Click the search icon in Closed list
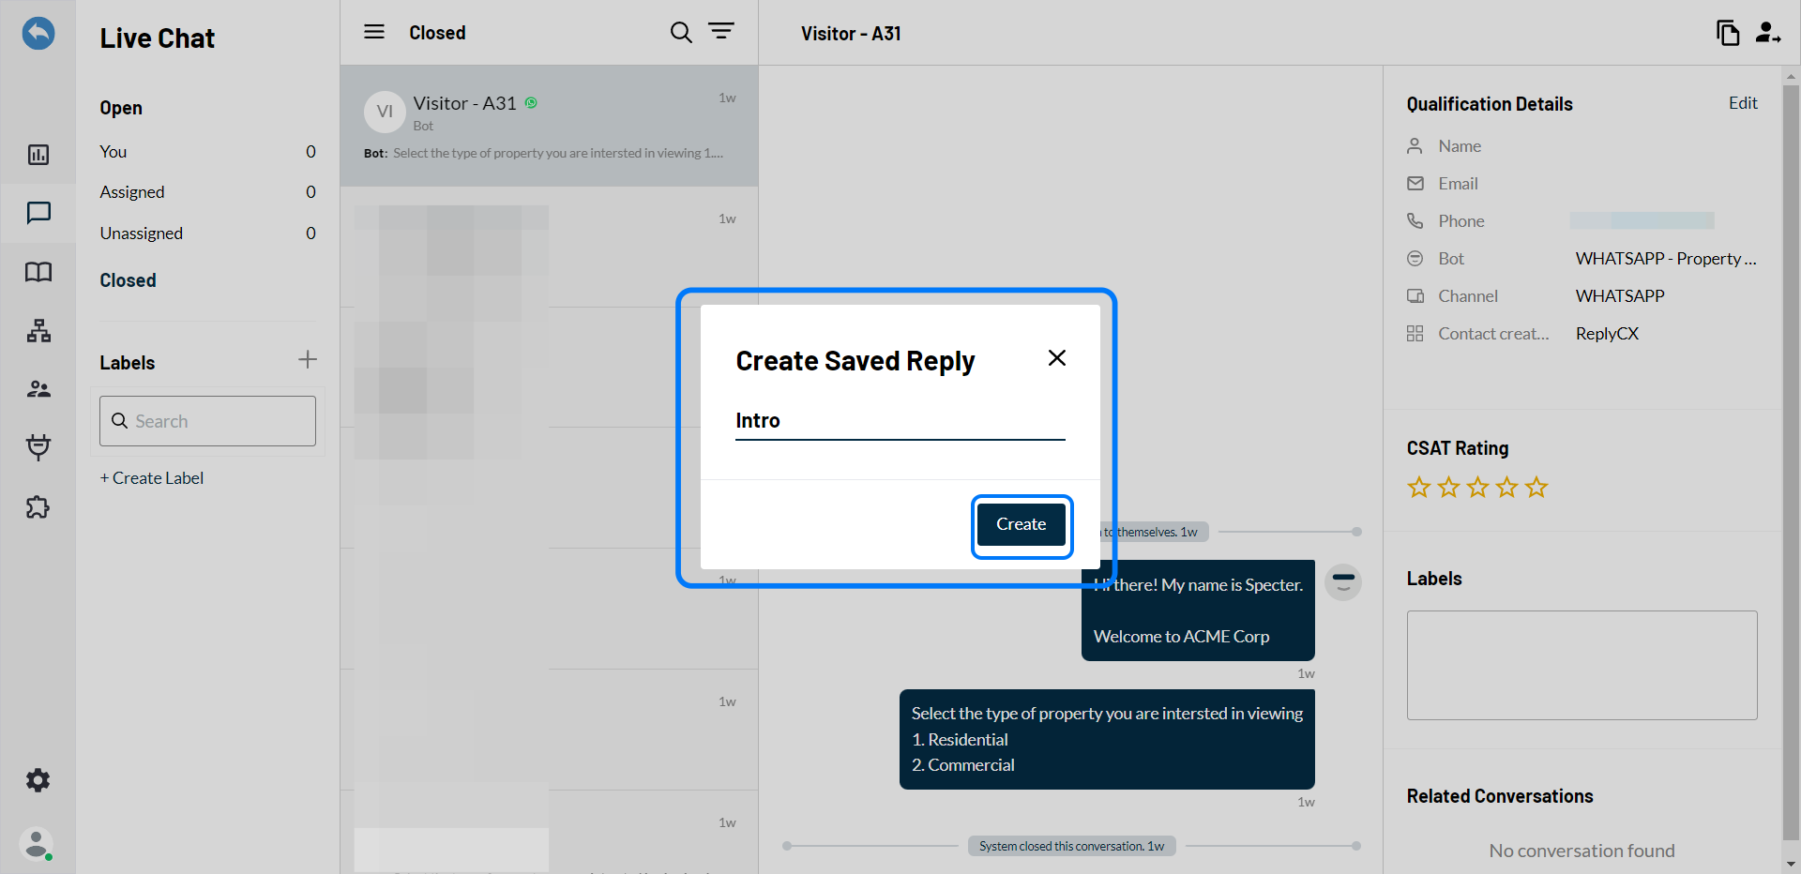Image resolution: width=1801 pixels, height=874 pixels. tap(681, 33)
